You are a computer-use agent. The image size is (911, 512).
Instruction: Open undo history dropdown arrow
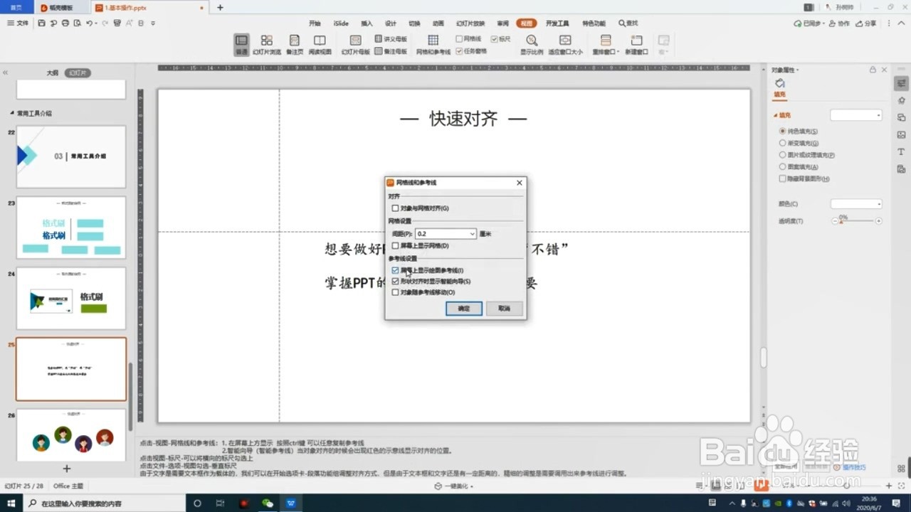pos(97,23)
